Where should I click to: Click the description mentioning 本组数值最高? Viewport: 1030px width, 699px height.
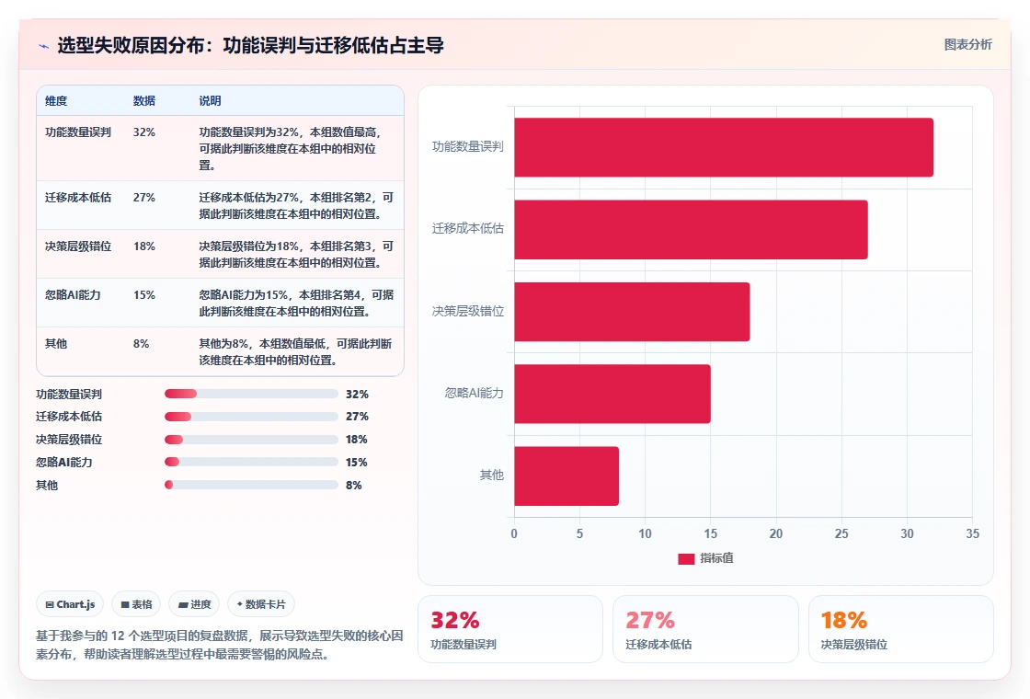(291, 148)
